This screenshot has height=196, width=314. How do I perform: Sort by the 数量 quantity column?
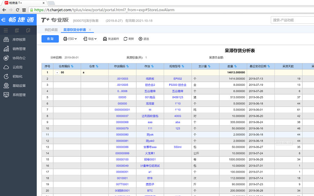(x=235, y=66)
